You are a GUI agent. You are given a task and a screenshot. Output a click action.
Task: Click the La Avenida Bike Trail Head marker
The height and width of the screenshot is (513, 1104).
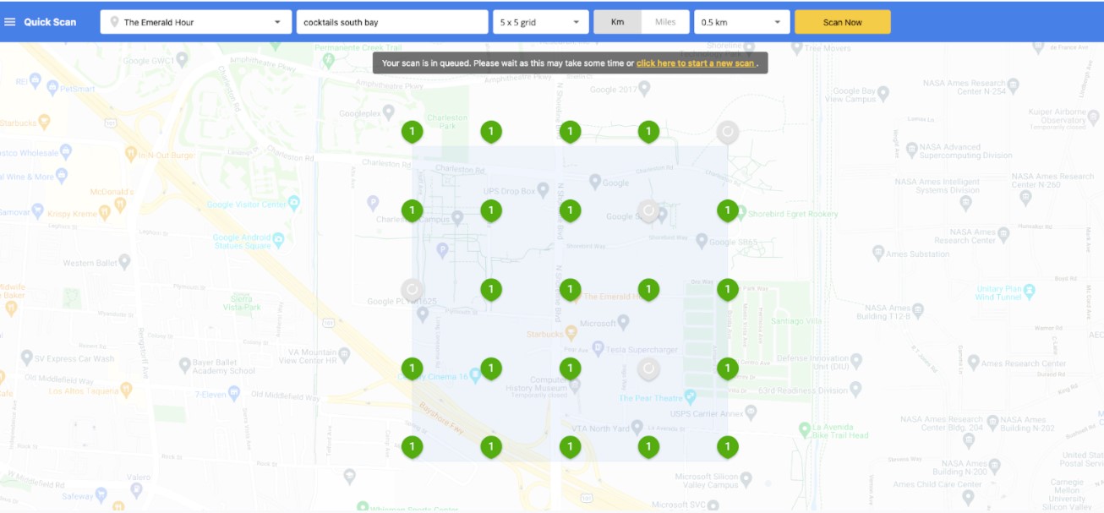pyautogui.click(x=804, y=430)
